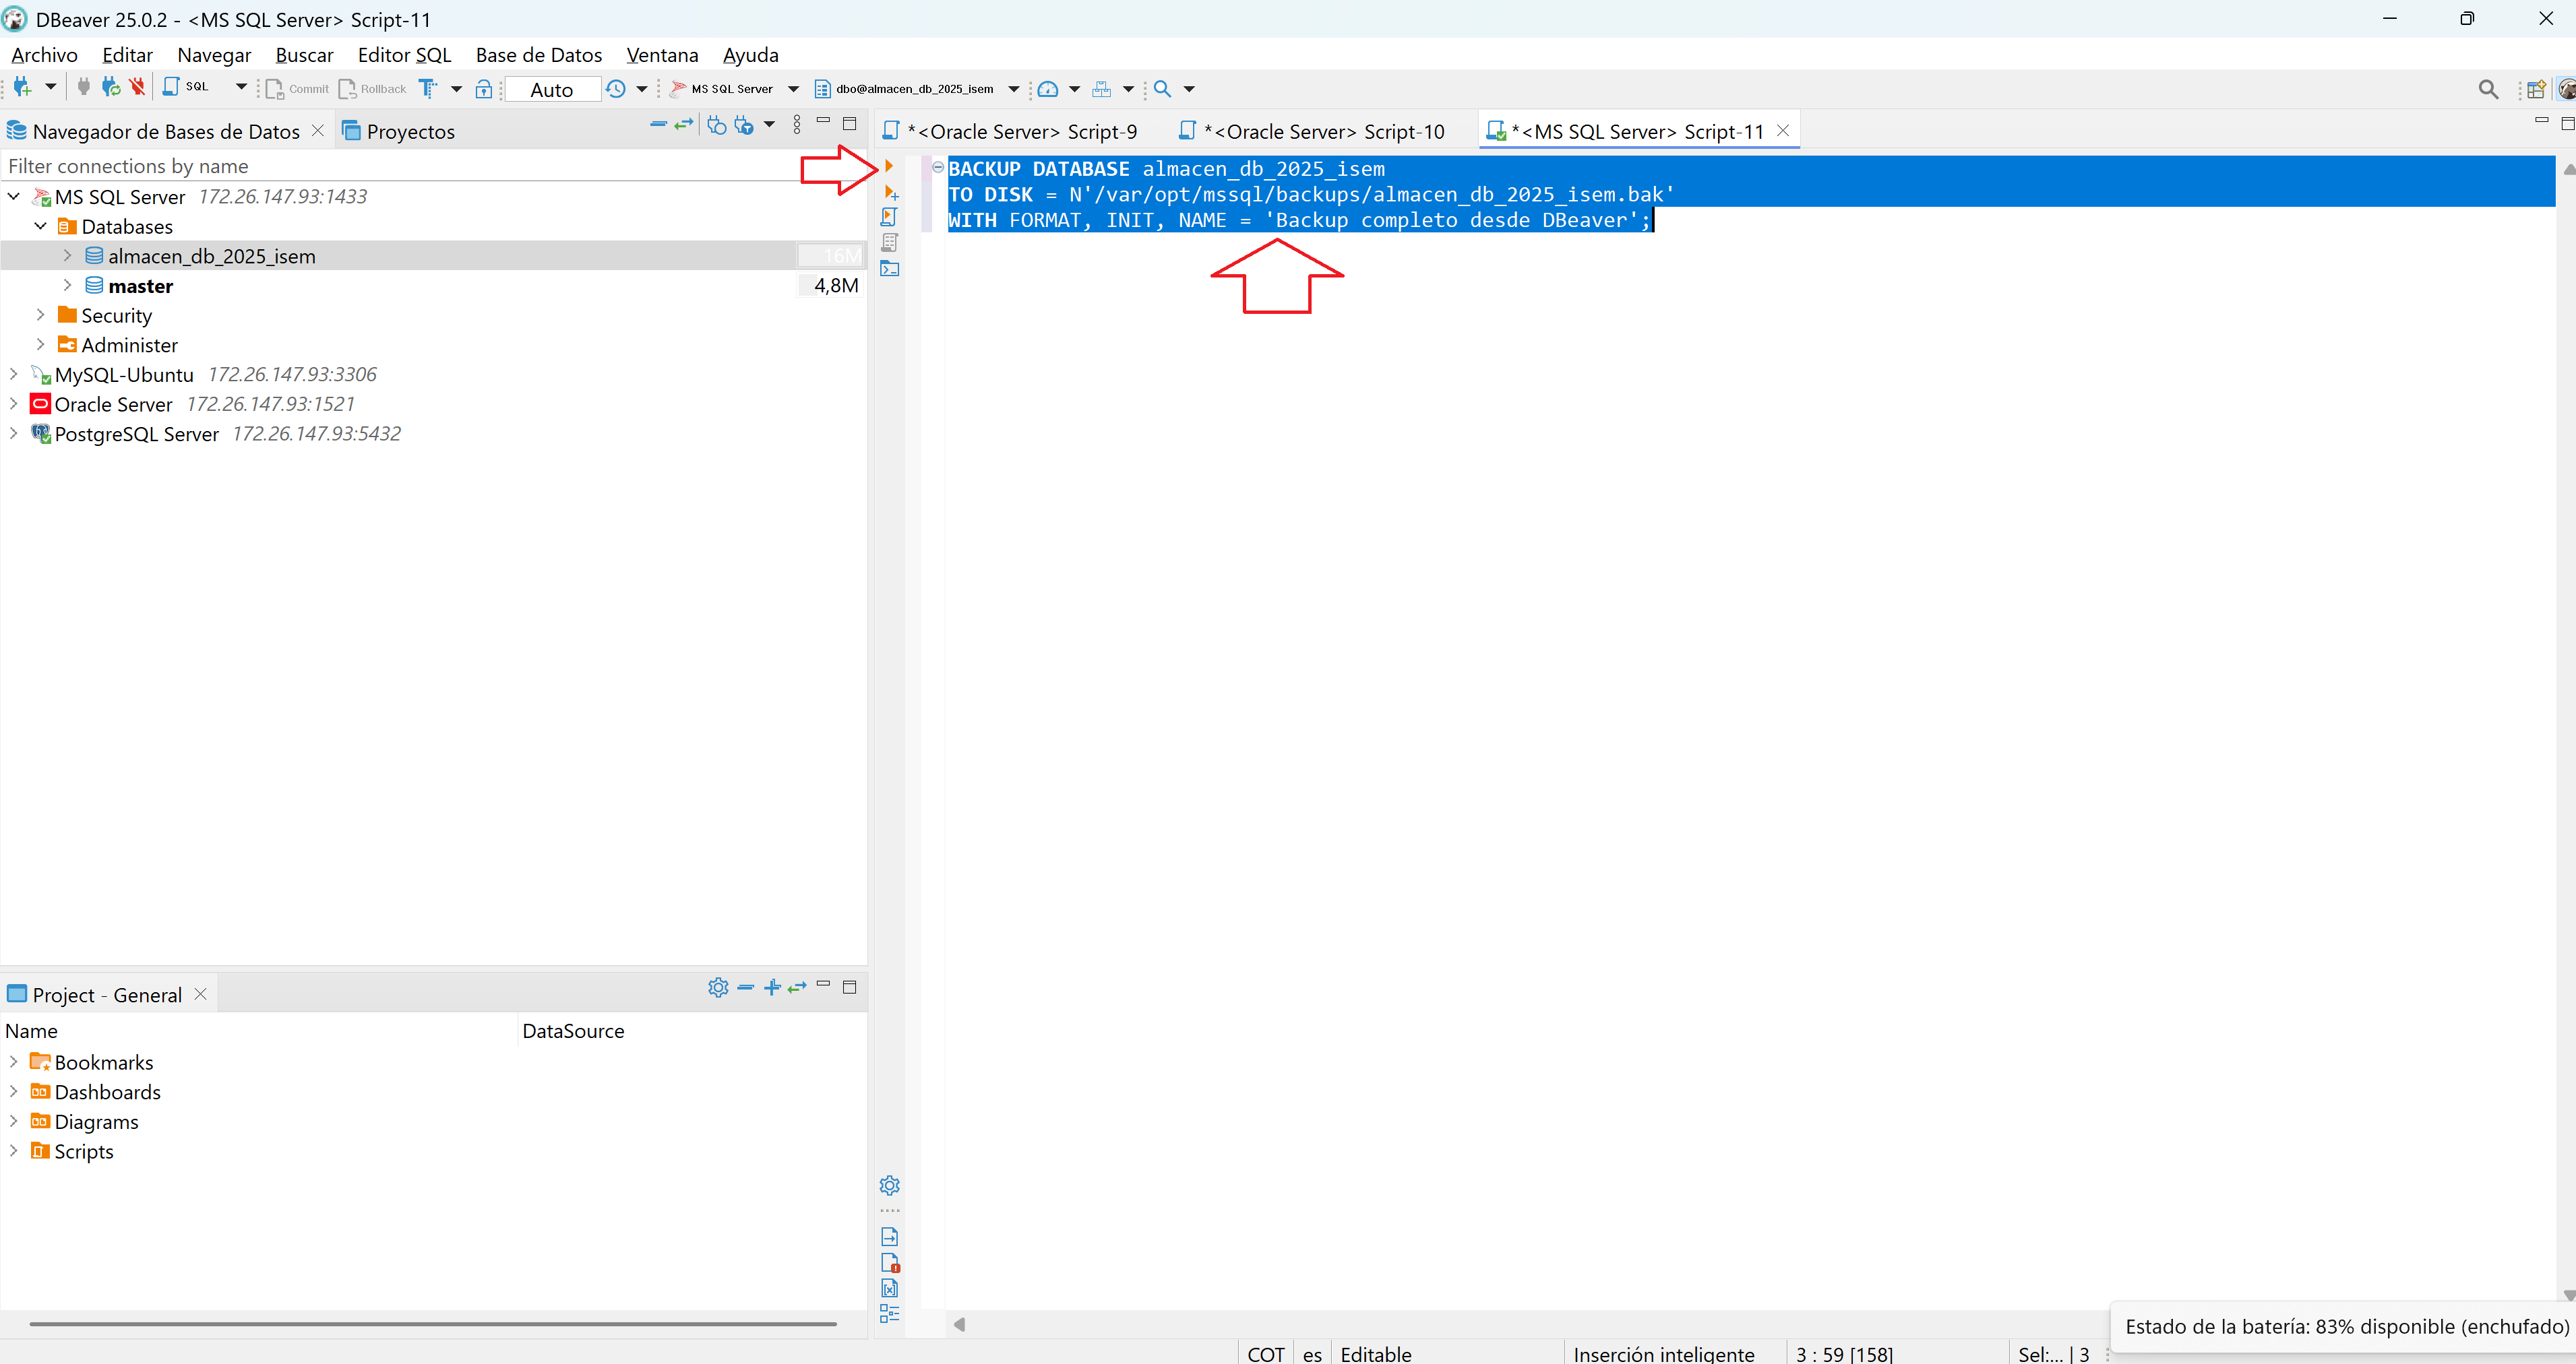The width and height of the screenshot is (2576, 1364).
Task: Expand the Bookmarks folder in Project
Action: point(14,1062)
